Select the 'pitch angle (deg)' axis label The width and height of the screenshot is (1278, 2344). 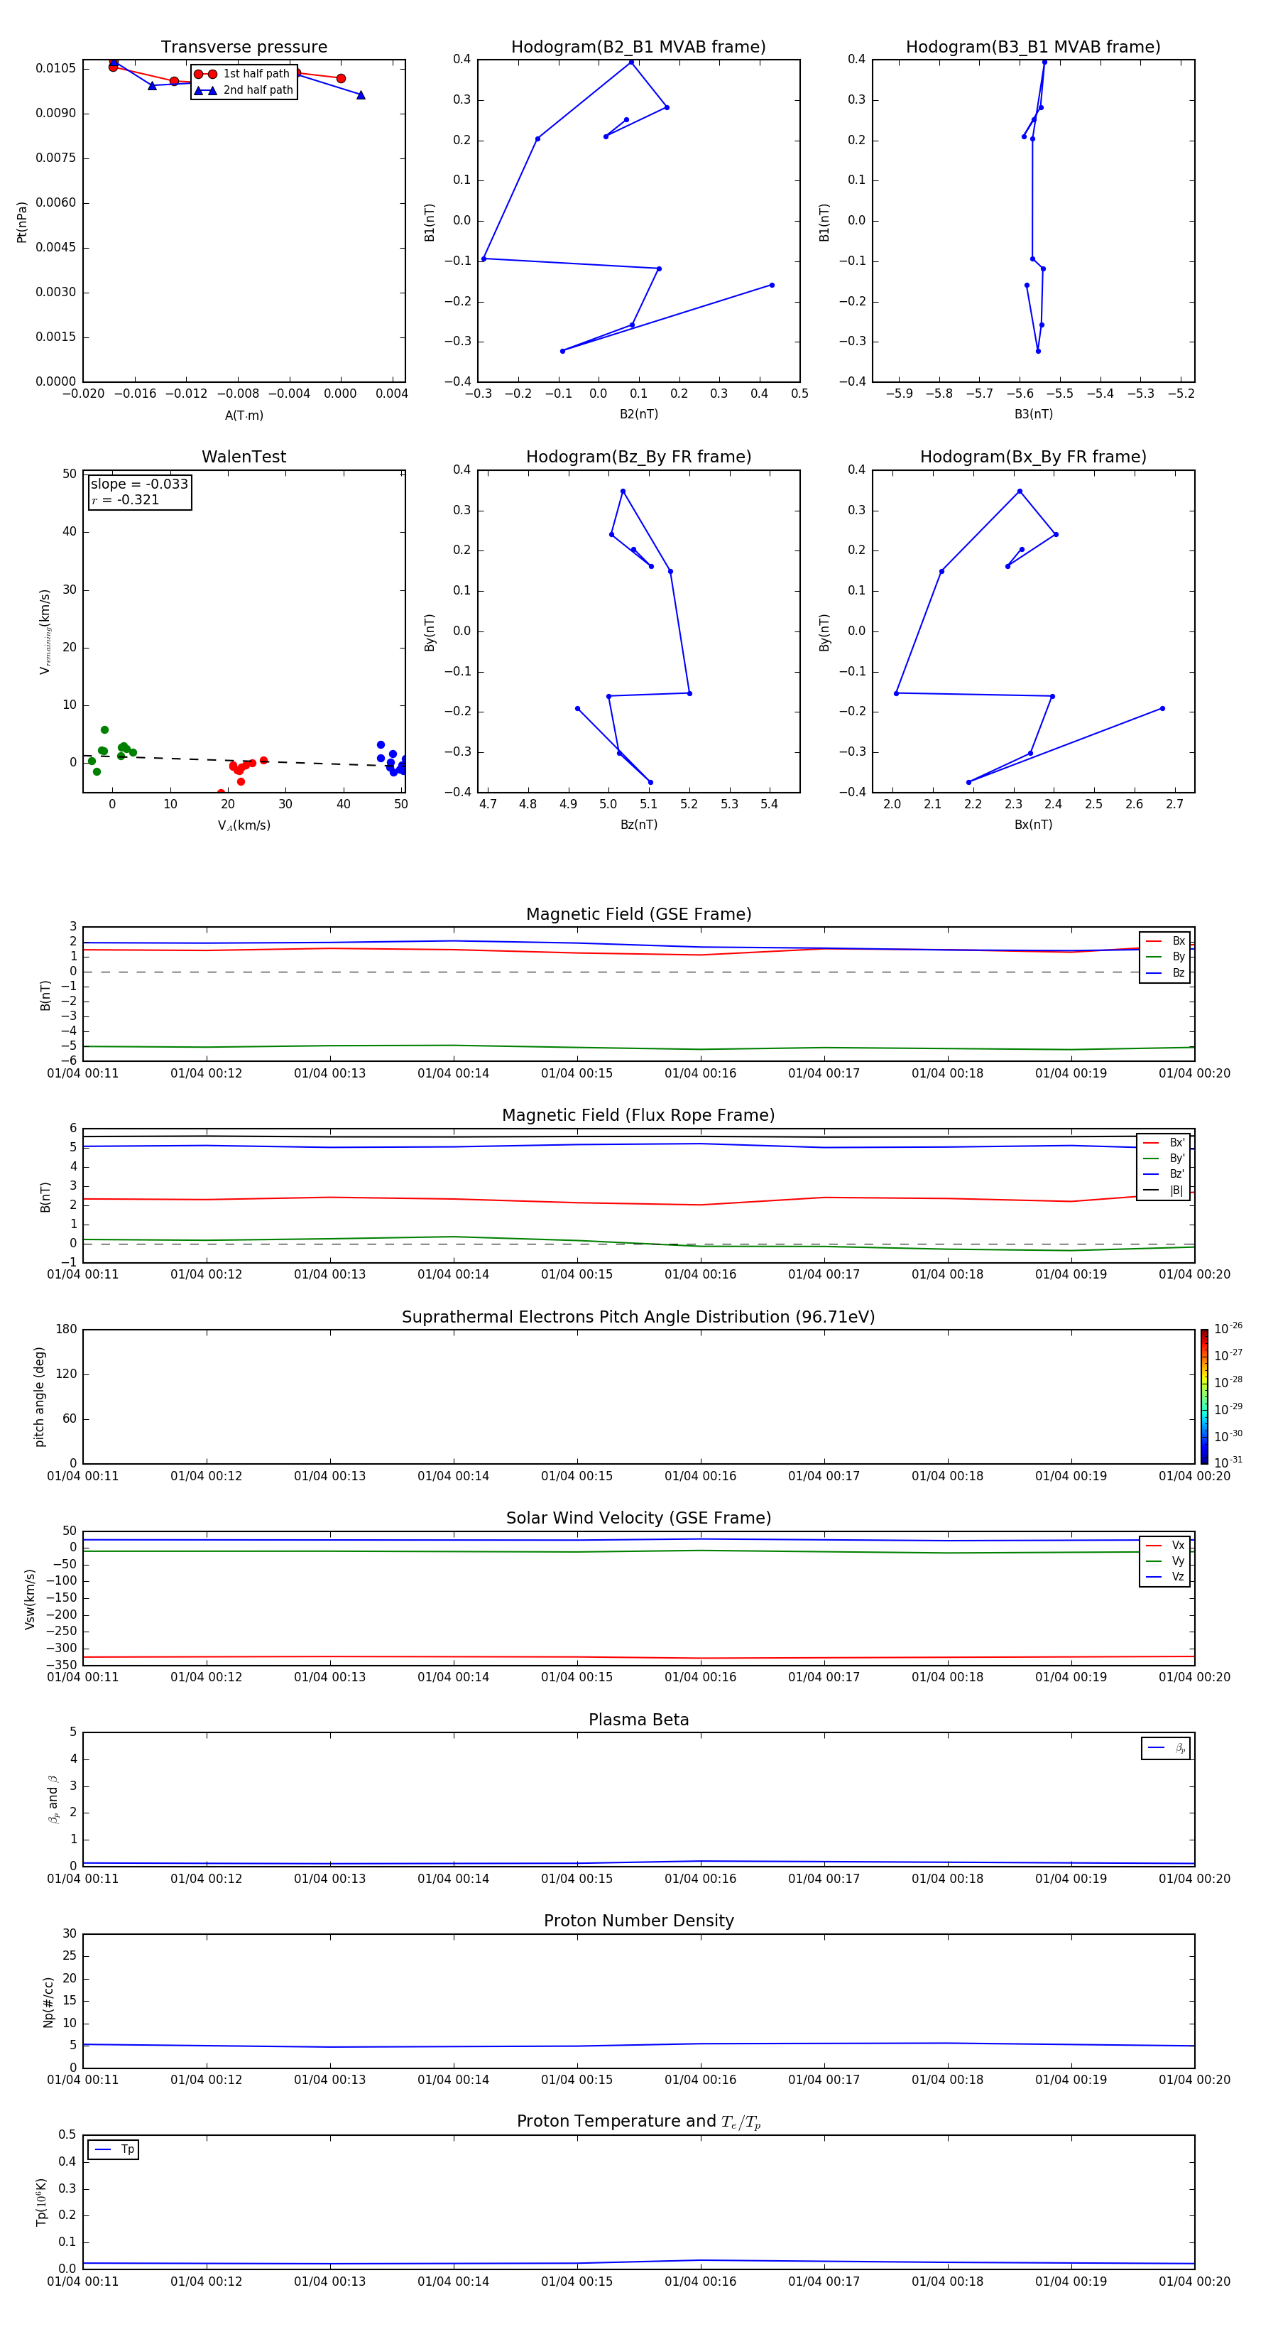click(39, 1396)
